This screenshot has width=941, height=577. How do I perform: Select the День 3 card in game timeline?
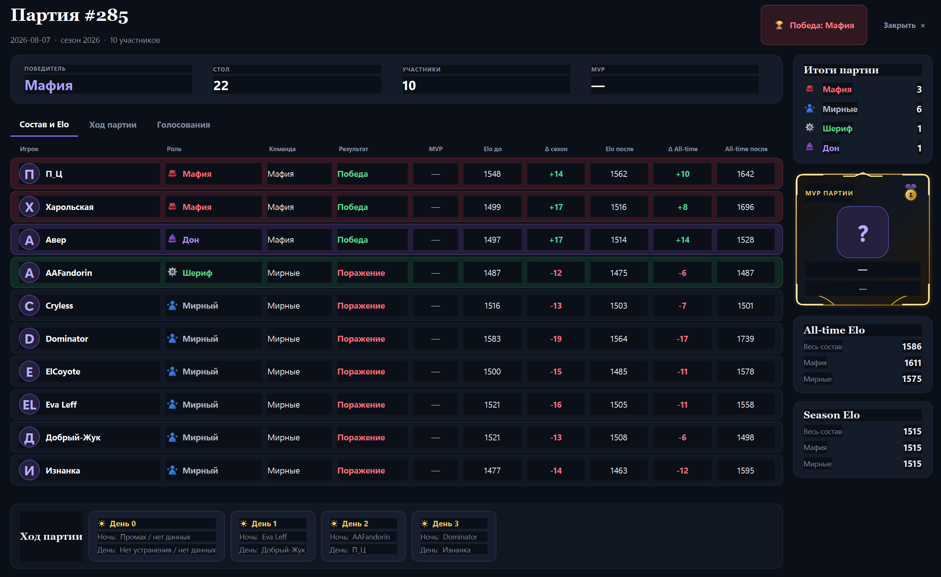(454, 536)
